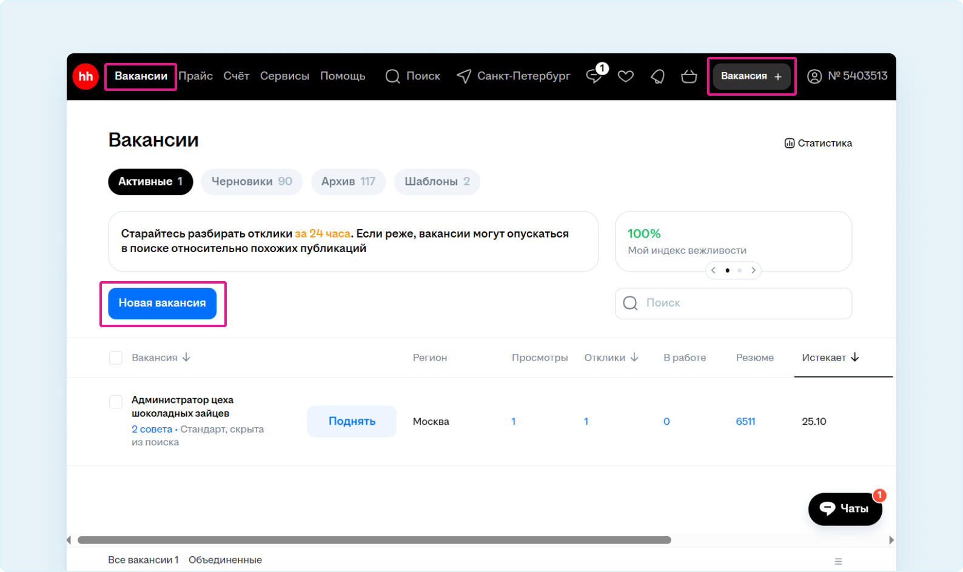Open the shopping cart icon
963x572 pixels.
689,76
